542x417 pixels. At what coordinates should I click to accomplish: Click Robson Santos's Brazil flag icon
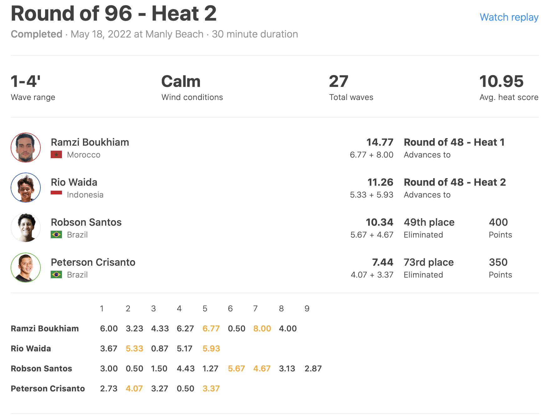(56, 235)
